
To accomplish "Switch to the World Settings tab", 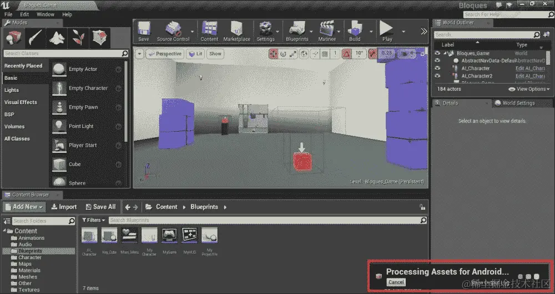I will 518,103.
